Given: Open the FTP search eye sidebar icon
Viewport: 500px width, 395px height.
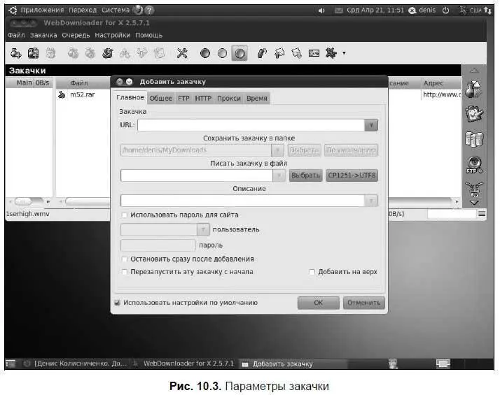Looking at the screenshot, I should click(x=474, y=164).
